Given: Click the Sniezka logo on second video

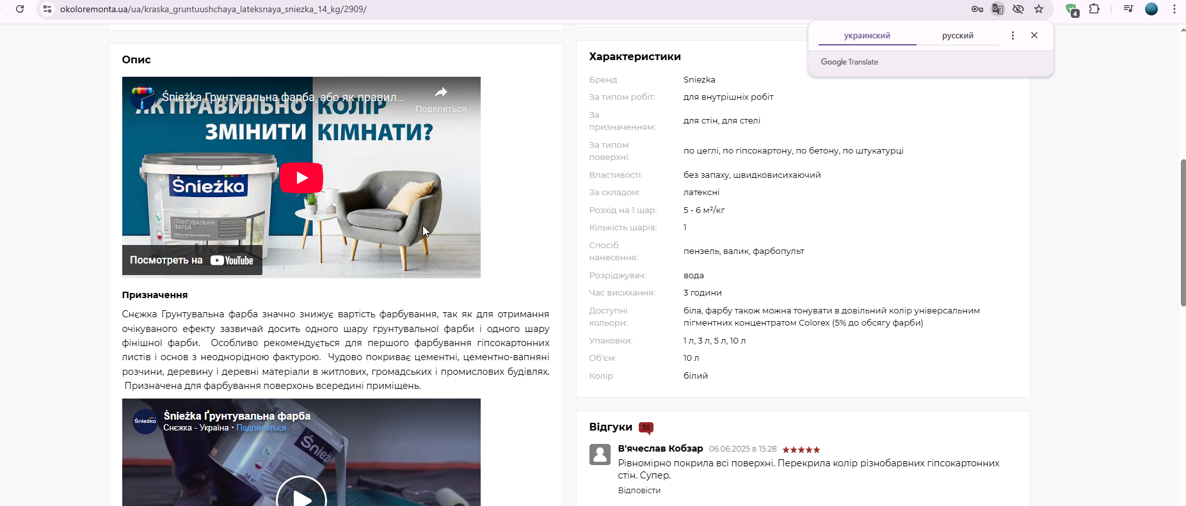Looking at the screenshot, I should click(145, 422).
